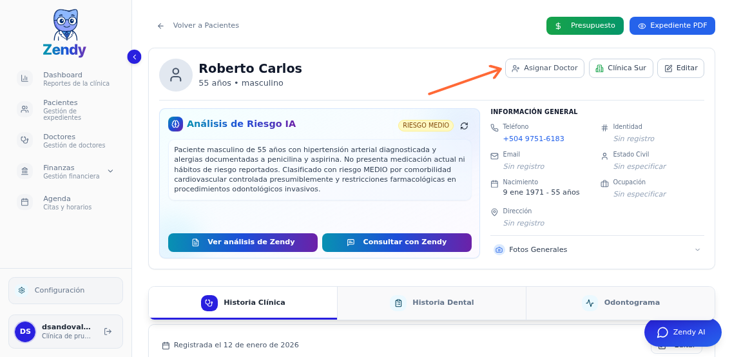Click the brain icon beside Análisis de Riesgo IA
The height and width of the screenshot is (357, 732).
(175, 124)
